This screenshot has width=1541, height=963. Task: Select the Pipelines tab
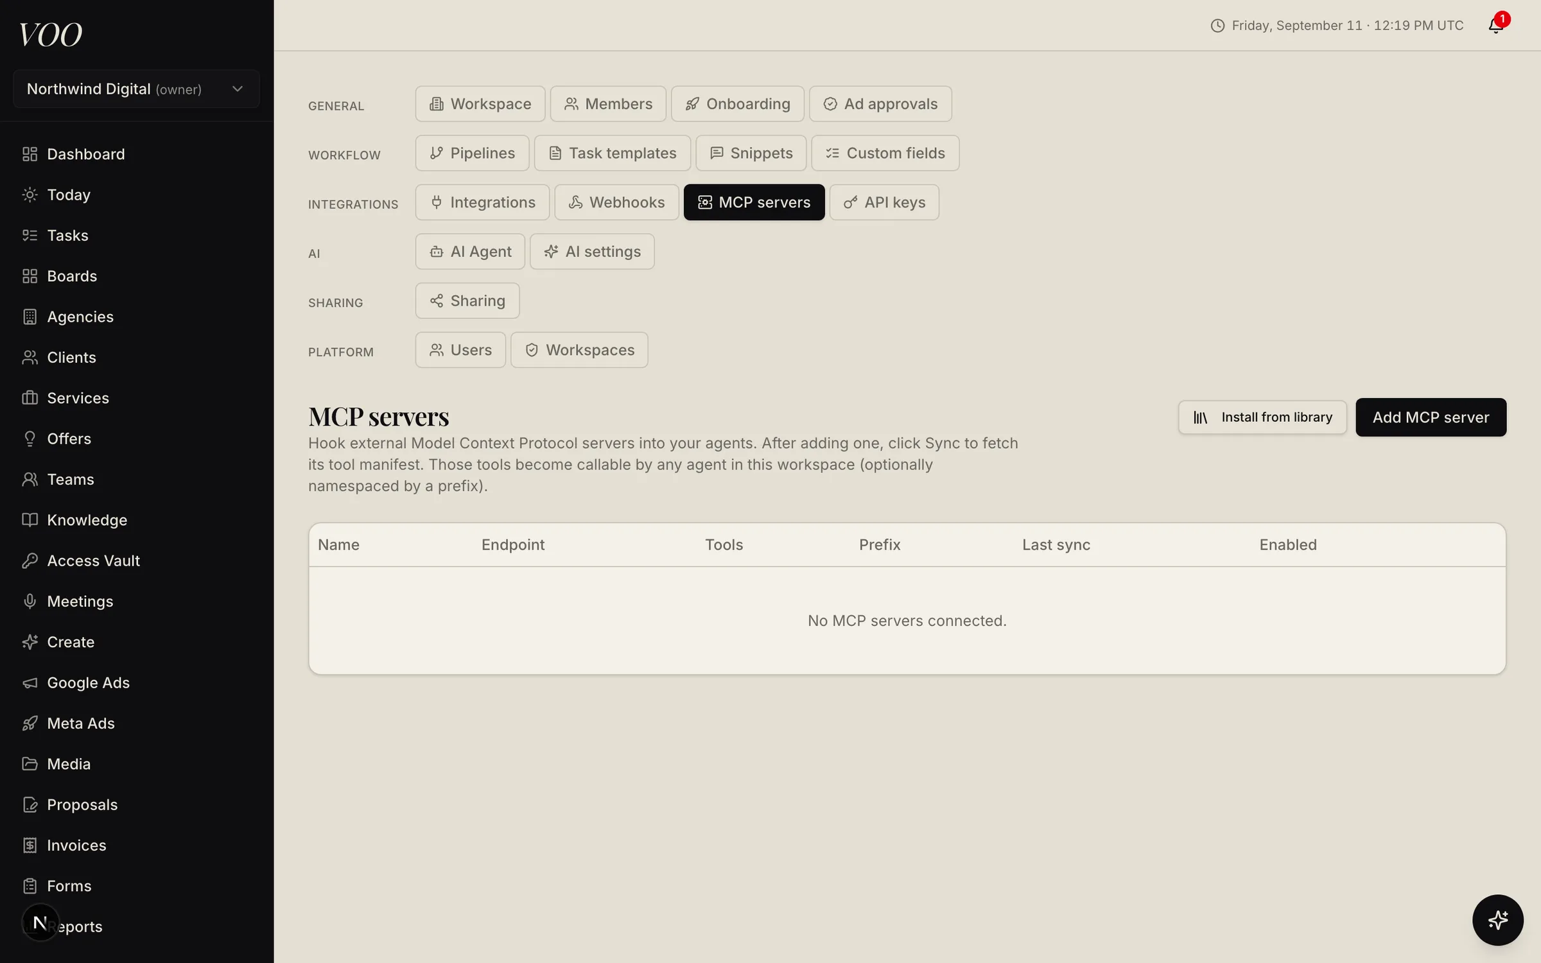[472, 153]
